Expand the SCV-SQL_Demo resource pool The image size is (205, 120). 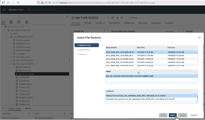coord(11,57)
